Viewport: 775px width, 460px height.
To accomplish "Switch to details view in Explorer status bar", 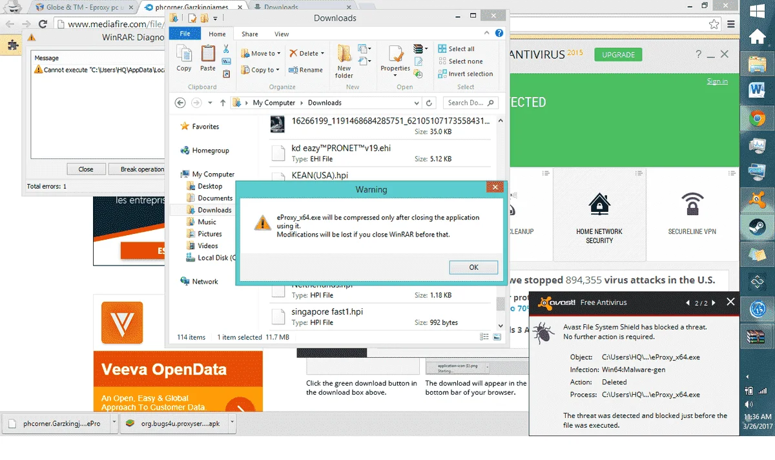I will tap(484, 337).
